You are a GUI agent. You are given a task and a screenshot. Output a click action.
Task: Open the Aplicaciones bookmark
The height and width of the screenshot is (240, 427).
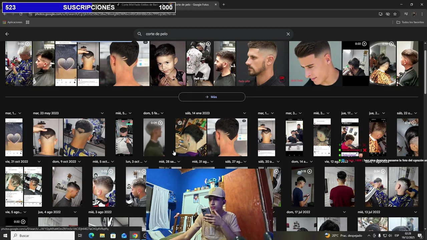pos(12,22)
